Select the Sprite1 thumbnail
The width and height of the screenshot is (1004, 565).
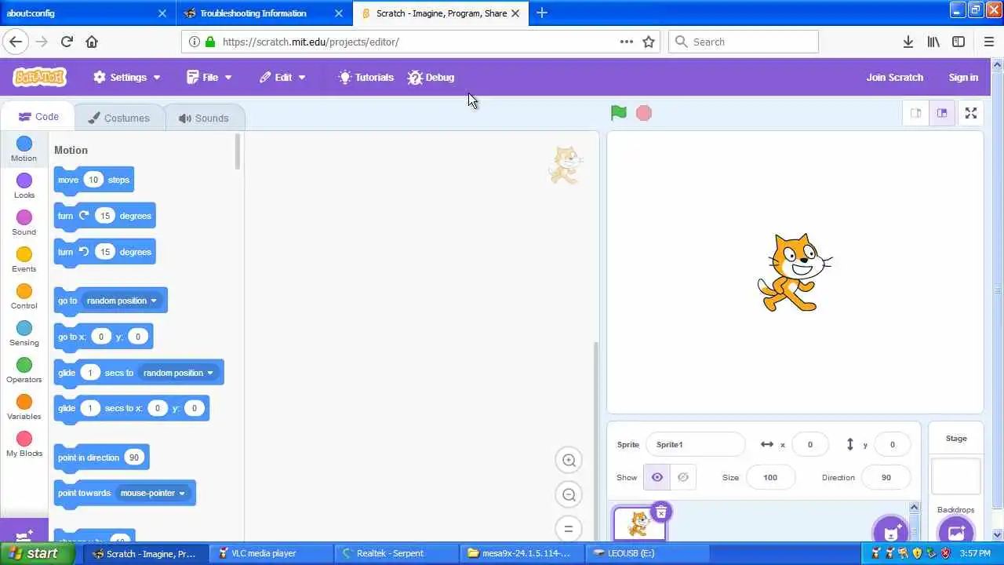coord(639,524)
